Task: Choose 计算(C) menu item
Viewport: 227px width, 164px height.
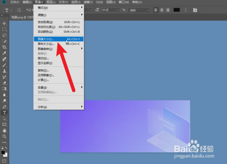Action: [x=59, y=80]
